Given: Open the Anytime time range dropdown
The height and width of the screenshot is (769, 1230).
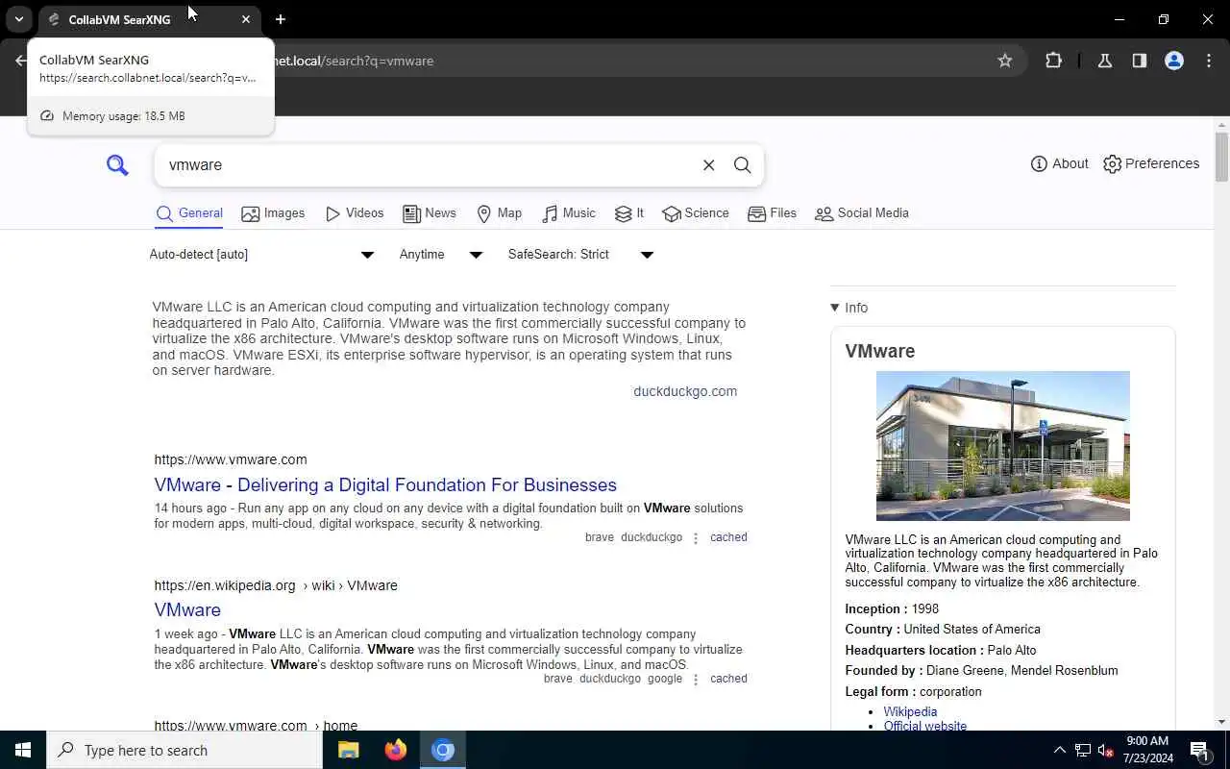Looking at the screenshot, I should 440,255.
